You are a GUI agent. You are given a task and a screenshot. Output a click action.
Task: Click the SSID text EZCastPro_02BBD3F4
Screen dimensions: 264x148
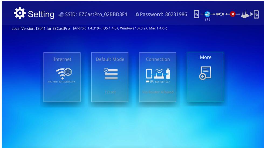point(103,15)
